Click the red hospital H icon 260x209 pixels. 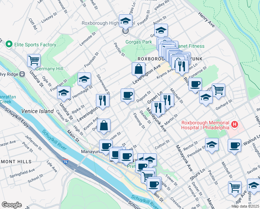(235, 125)
